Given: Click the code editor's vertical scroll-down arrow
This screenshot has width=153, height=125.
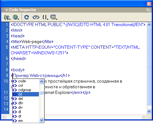Looking at the screenshot, I should click(149, 111).
